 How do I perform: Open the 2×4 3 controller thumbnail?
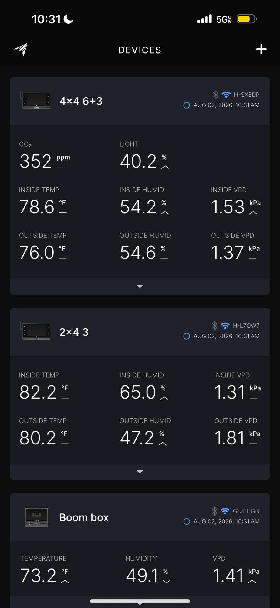(35, 331)
